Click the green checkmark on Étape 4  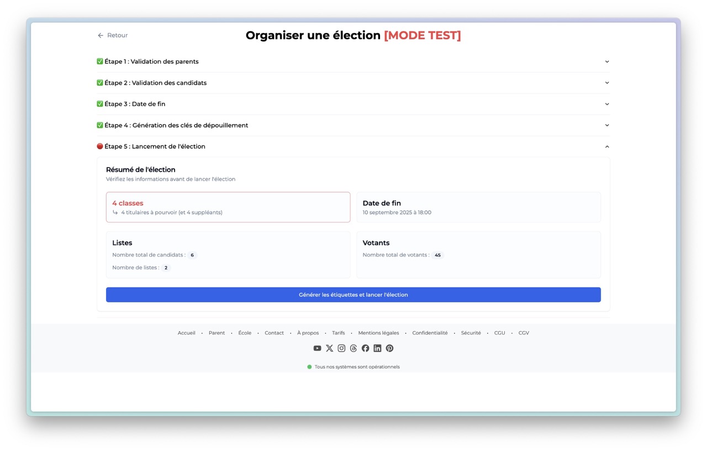point(99,125)
